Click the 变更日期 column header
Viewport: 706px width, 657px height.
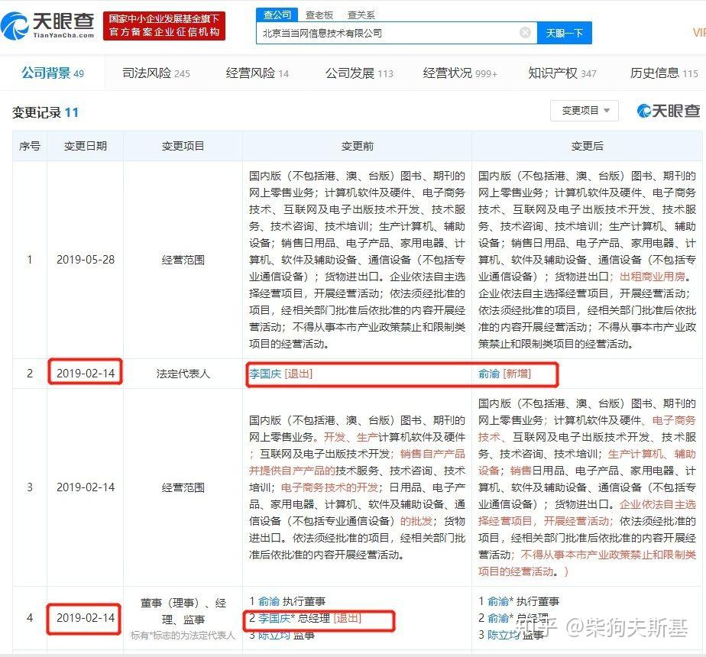[x=86, y=146]
